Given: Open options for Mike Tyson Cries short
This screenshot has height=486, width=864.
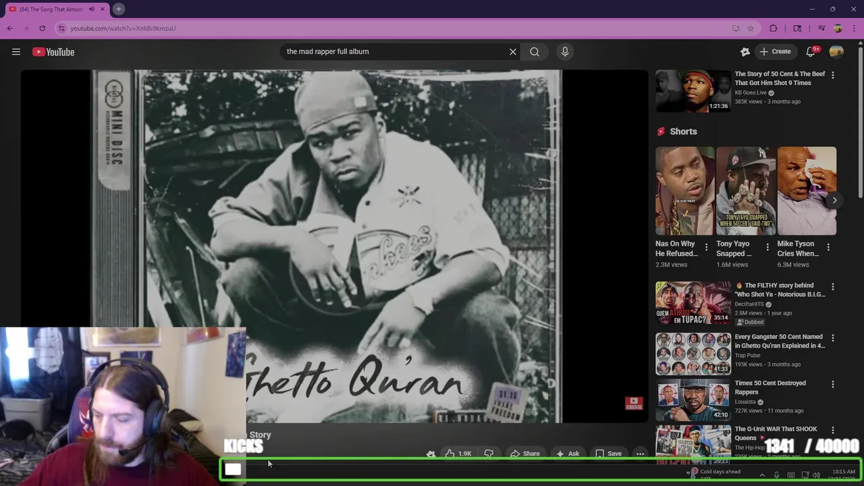Looking at the screenshot, I should point(829,247).
